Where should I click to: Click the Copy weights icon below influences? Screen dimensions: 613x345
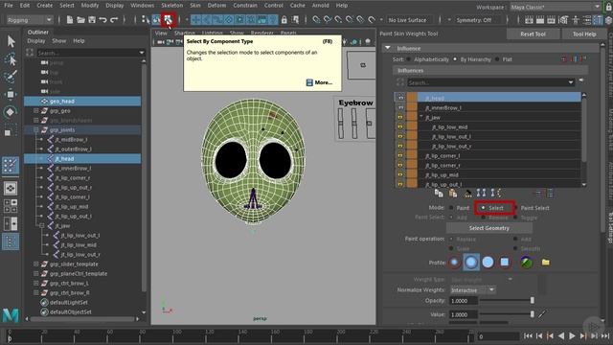(439, 193)
